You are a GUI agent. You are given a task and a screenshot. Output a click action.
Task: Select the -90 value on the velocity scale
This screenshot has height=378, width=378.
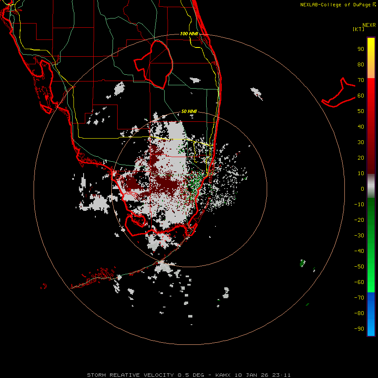click(x=359, y=329)
